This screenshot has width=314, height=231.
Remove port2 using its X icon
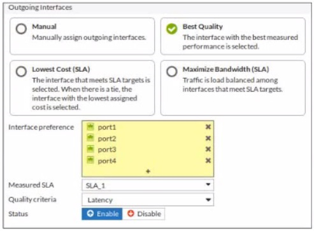click(x=208, y=138)
